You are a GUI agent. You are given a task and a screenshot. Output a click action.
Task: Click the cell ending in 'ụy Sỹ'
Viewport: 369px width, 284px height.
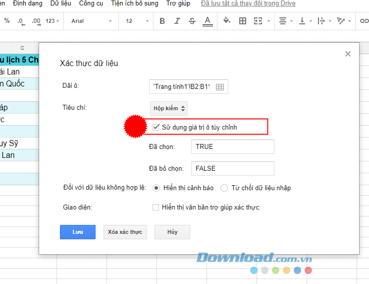(19, 143)
